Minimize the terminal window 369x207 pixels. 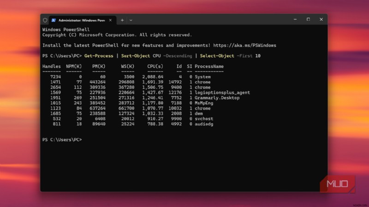tap(295, 19)
